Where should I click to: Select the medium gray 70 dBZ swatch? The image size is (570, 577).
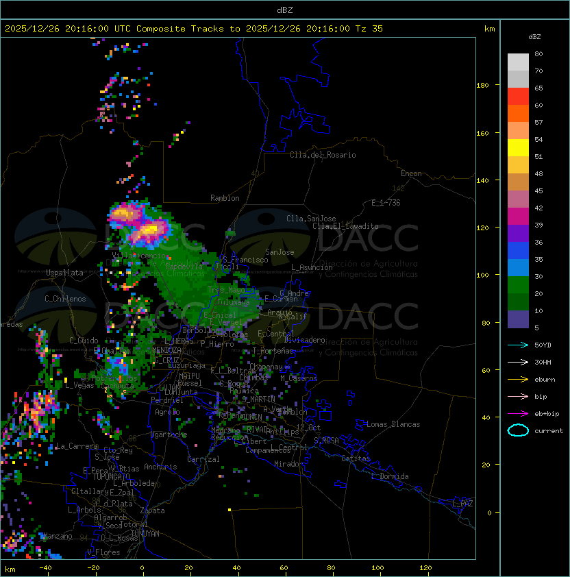coord(518,79)
